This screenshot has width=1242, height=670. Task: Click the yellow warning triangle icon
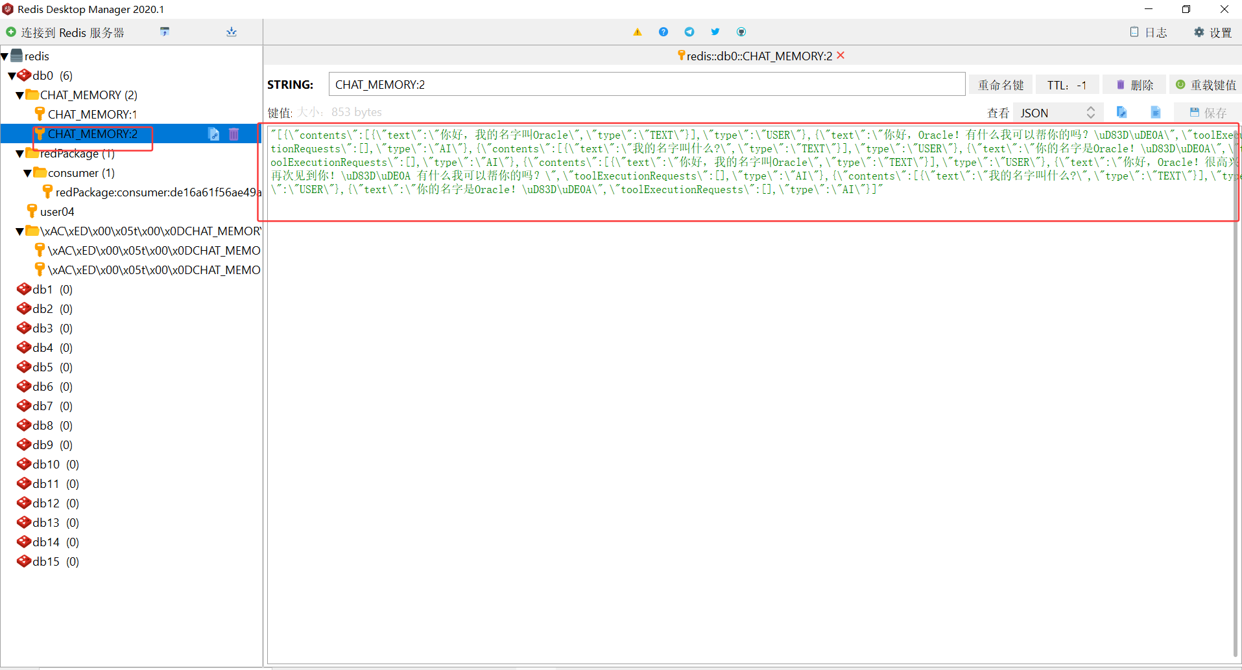637,32
